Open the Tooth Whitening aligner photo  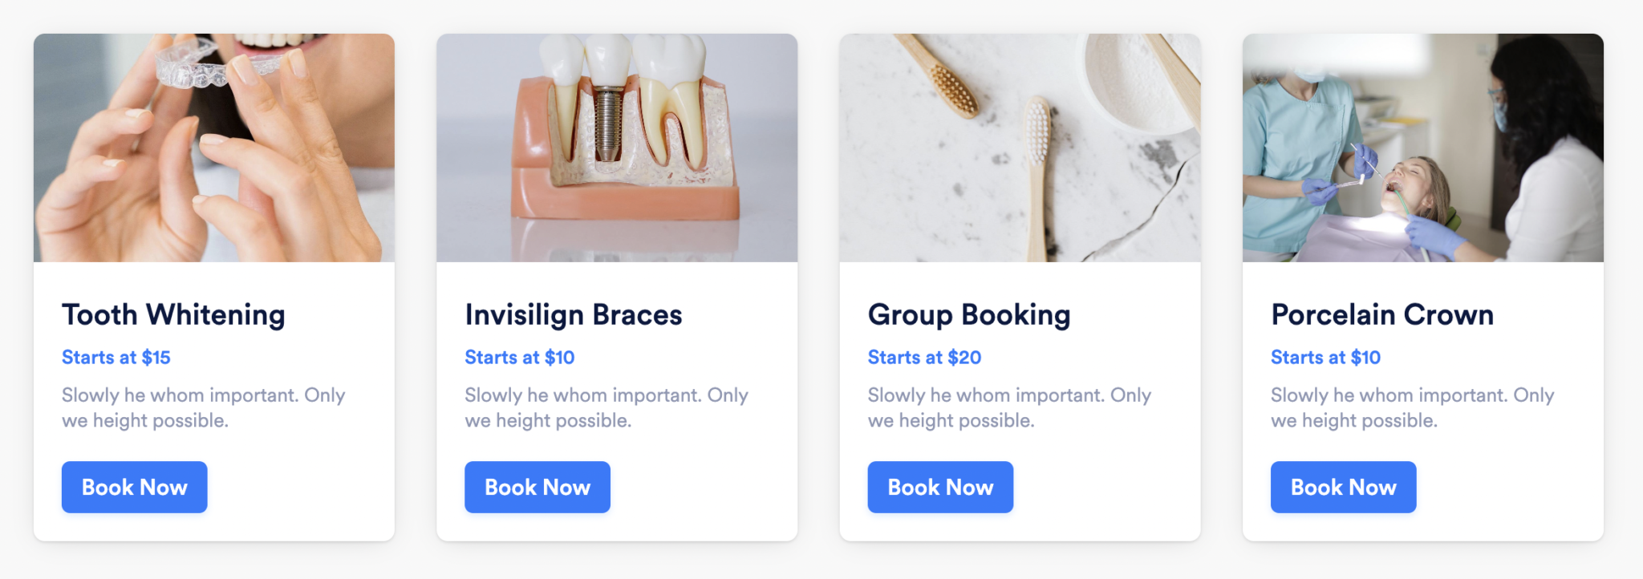pyautogui.click(x=214, y=148)
